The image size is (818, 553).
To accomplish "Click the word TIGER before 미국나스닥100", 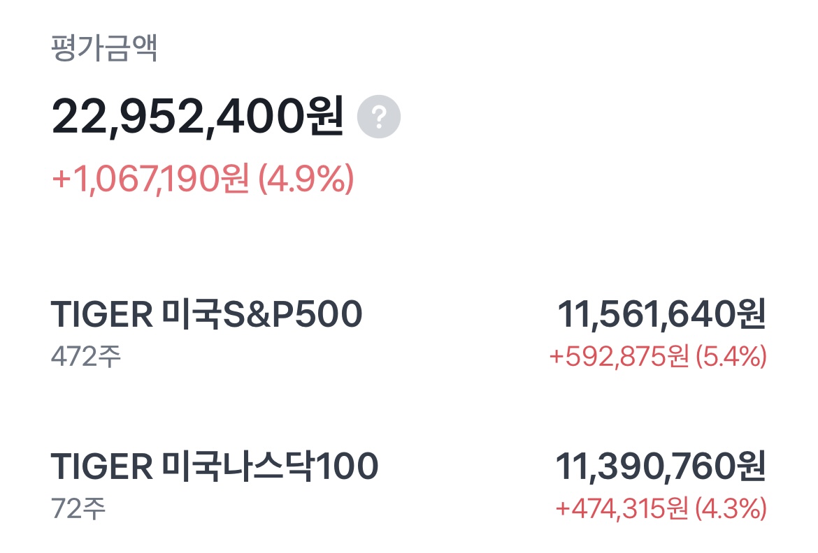I will pos(101,466).
